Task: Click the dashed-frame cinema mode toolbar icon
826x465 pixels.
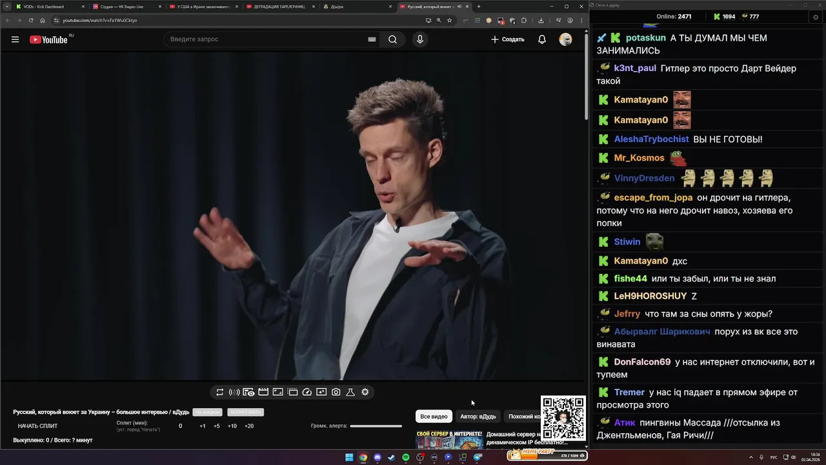Action: click(x=292, y=392)
